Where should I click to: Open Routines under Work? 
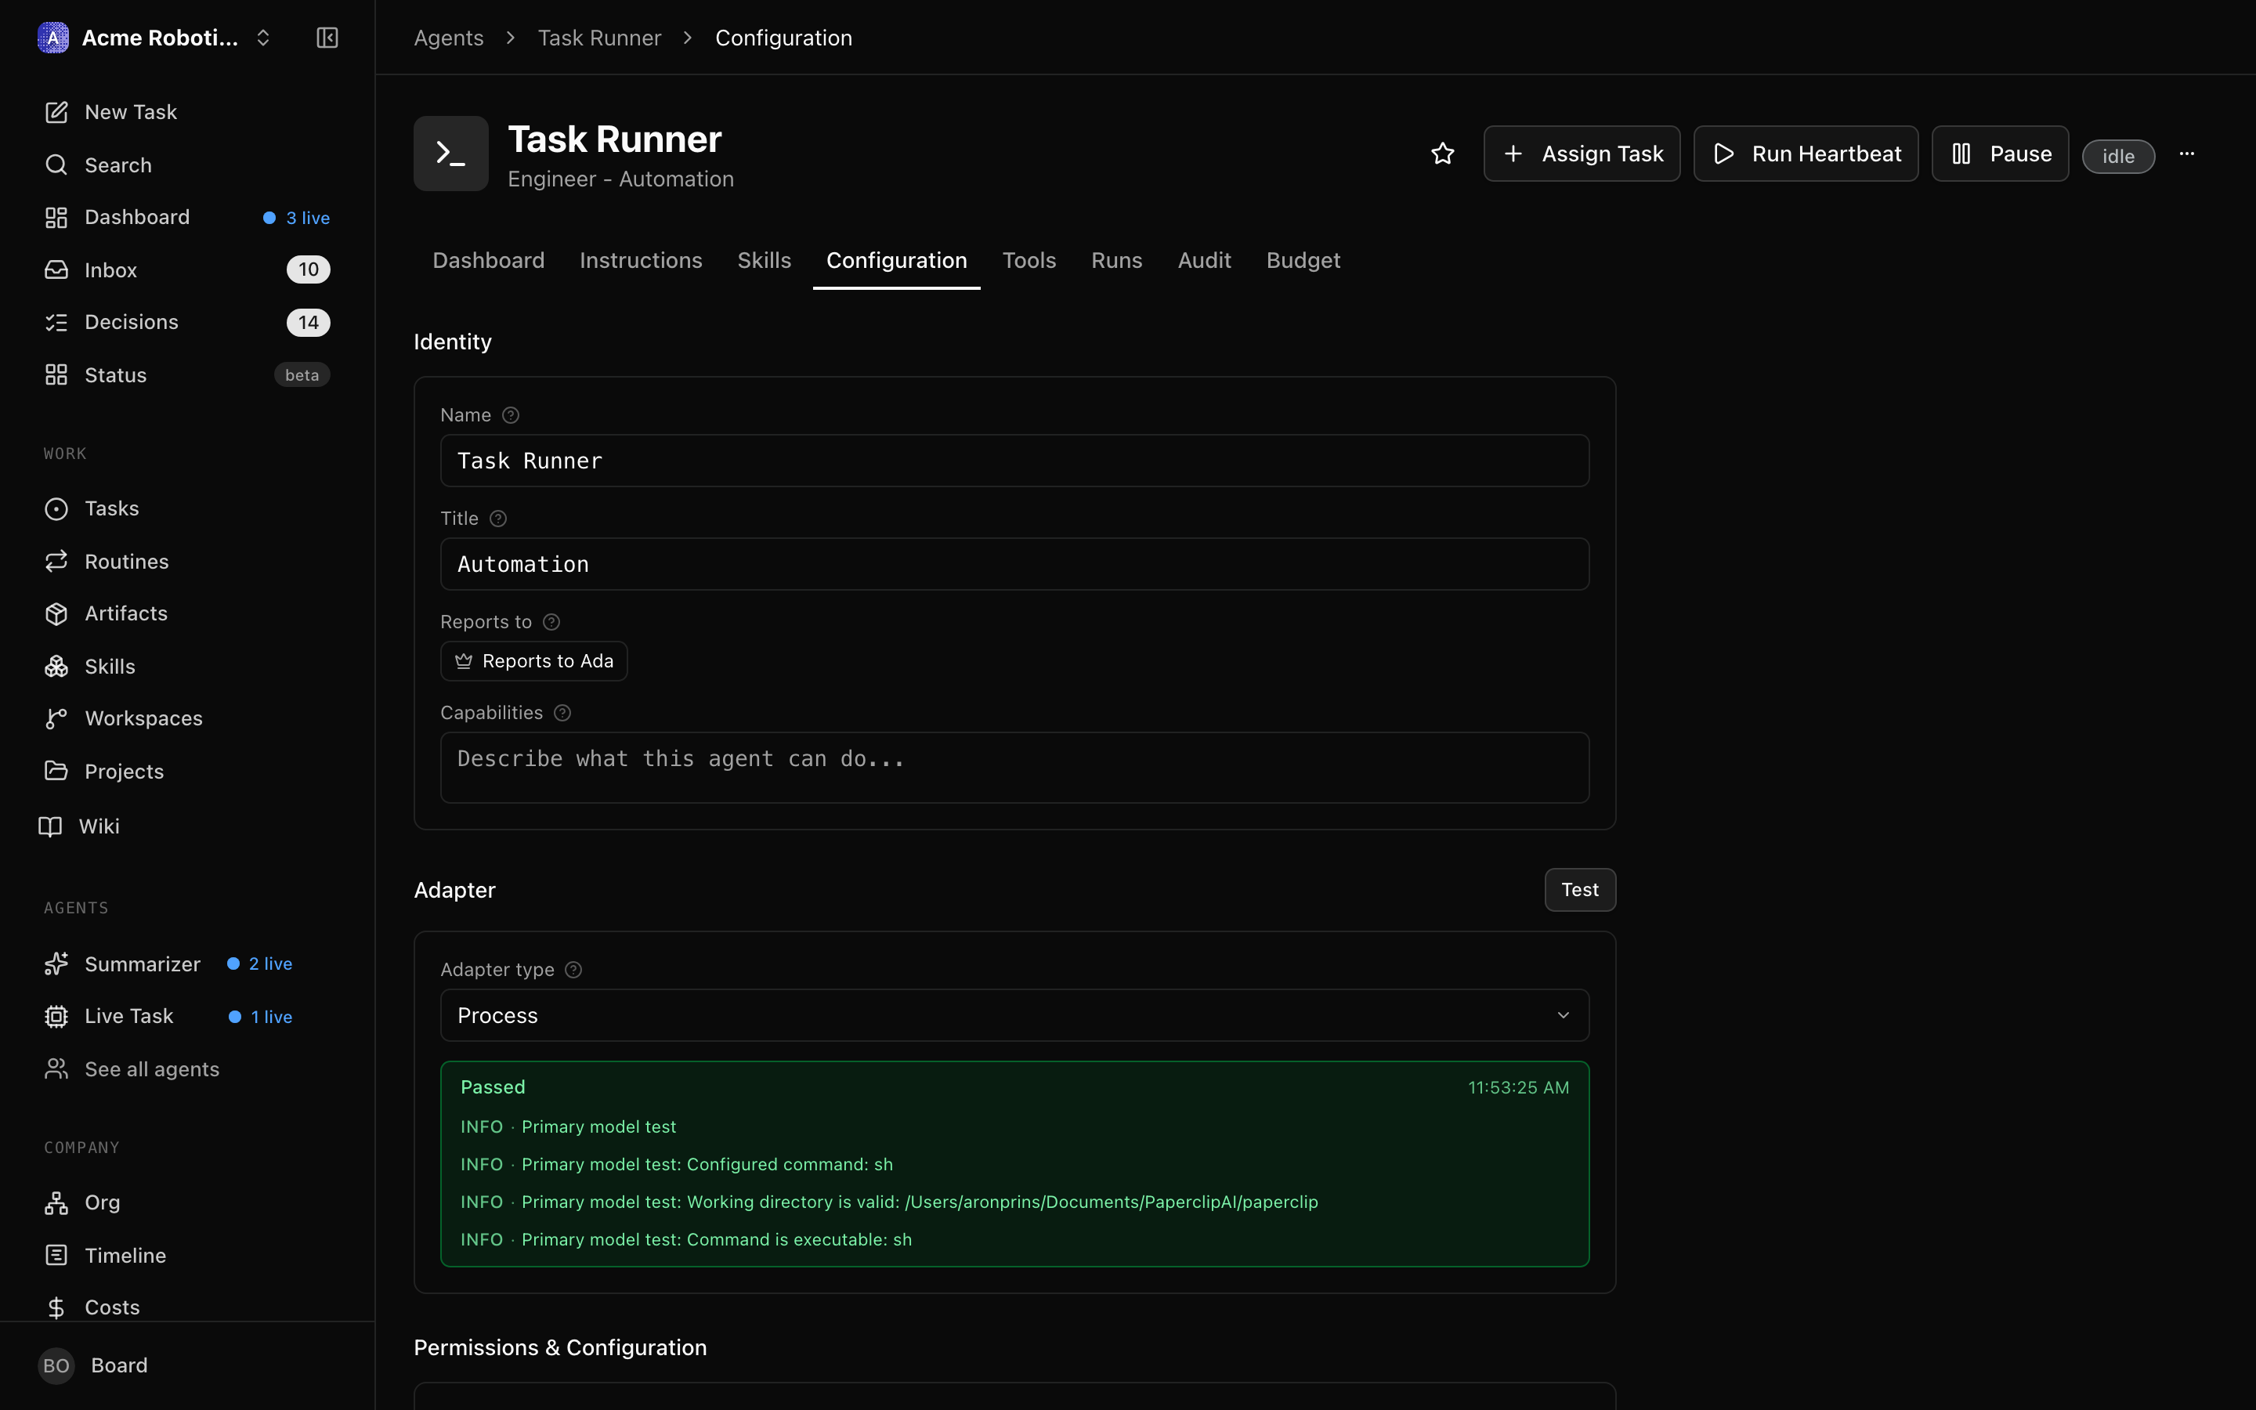tap(186, 562)
